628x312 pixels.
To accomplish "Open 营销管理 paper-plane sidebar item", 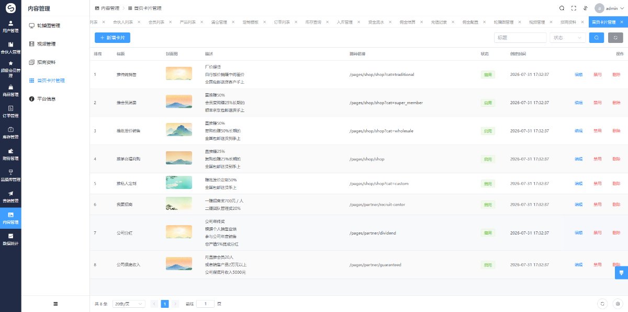I will tap(10, 197).
